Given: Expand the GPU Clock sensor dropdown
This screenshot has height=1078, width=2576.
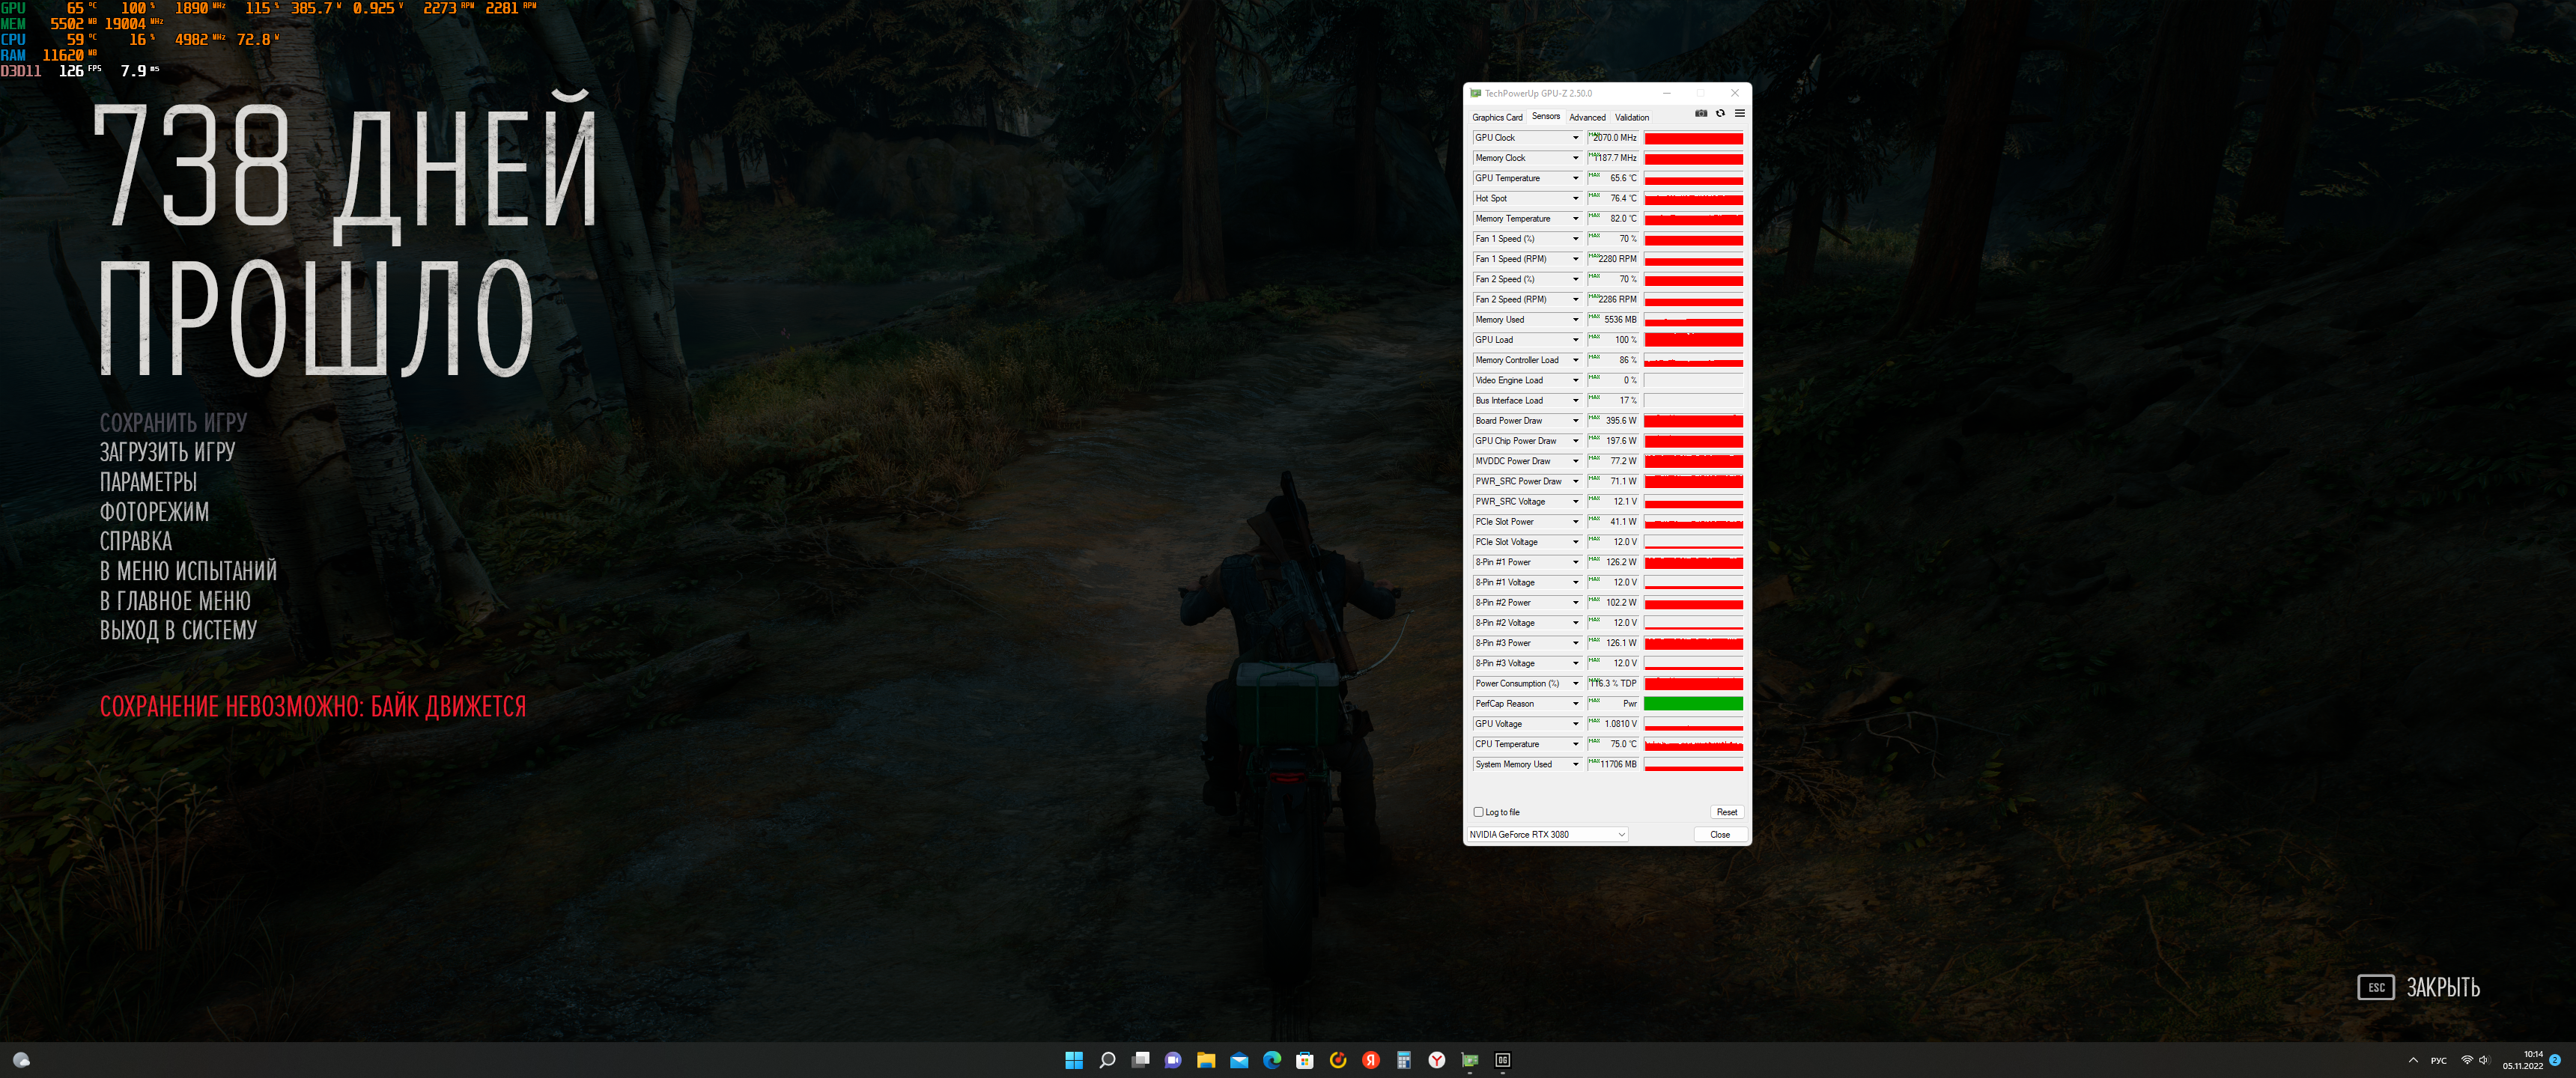Looking at the screenshot, I should [1575, 138].
